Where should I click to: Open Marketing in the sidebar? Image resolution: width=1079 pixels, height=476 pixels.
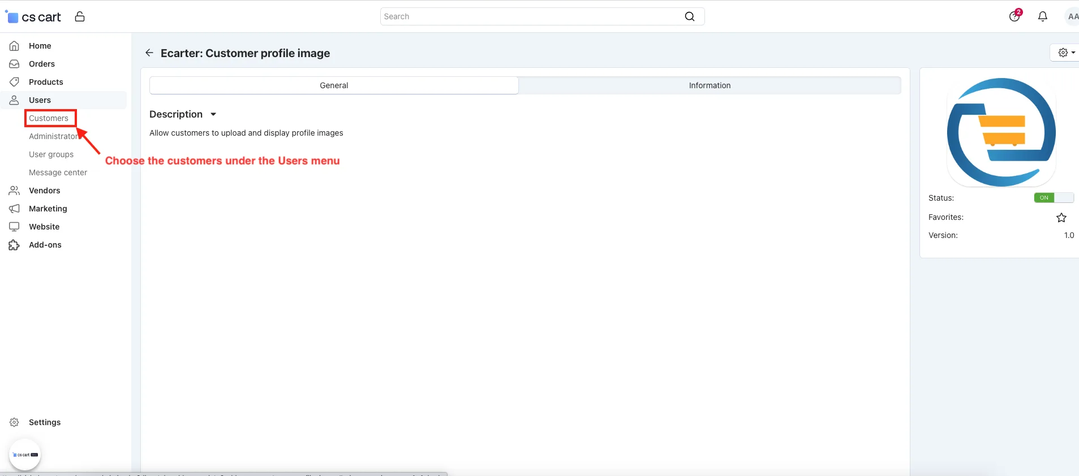[48, 209]
